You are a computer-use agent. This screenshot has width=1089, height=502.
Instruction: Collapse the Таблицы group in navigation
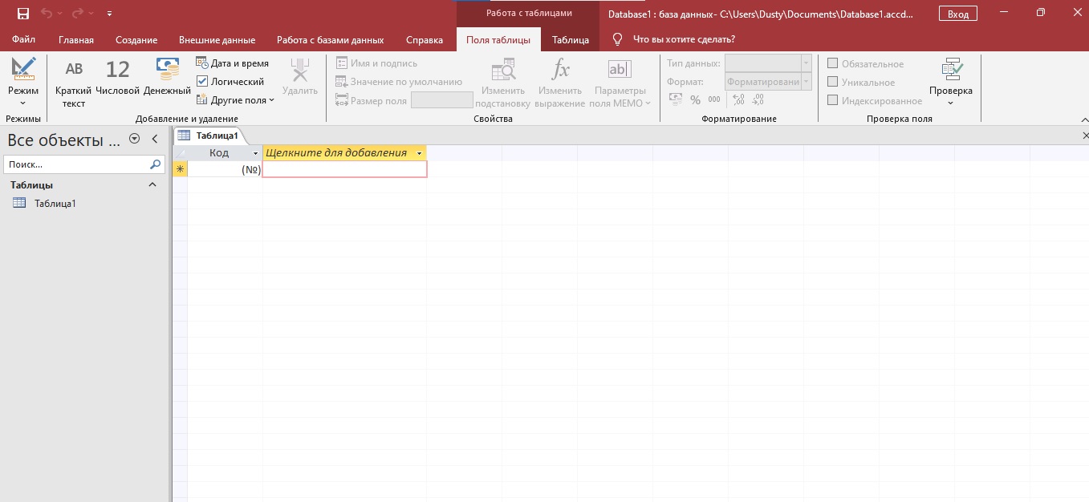pyautogui.click(x=152, y=185)
